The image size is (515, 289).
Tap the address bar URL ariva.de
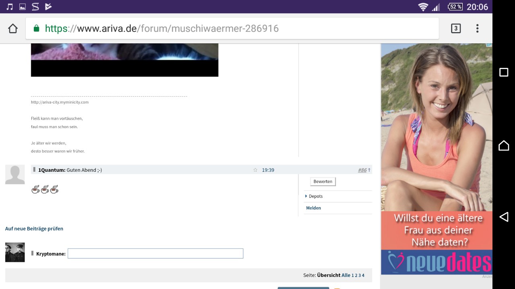[161, 28]
